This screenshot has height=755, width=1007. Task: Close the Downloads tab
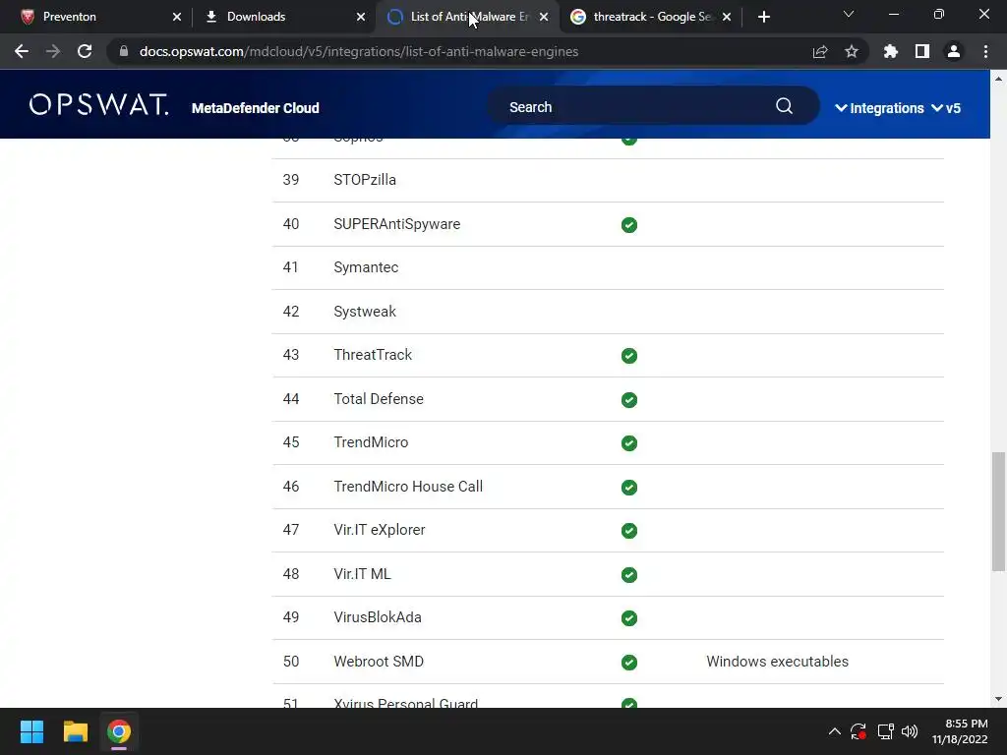click(361, 18)
